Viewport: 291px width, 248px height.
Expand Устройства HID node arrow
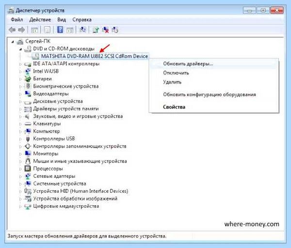click(20, 192)
